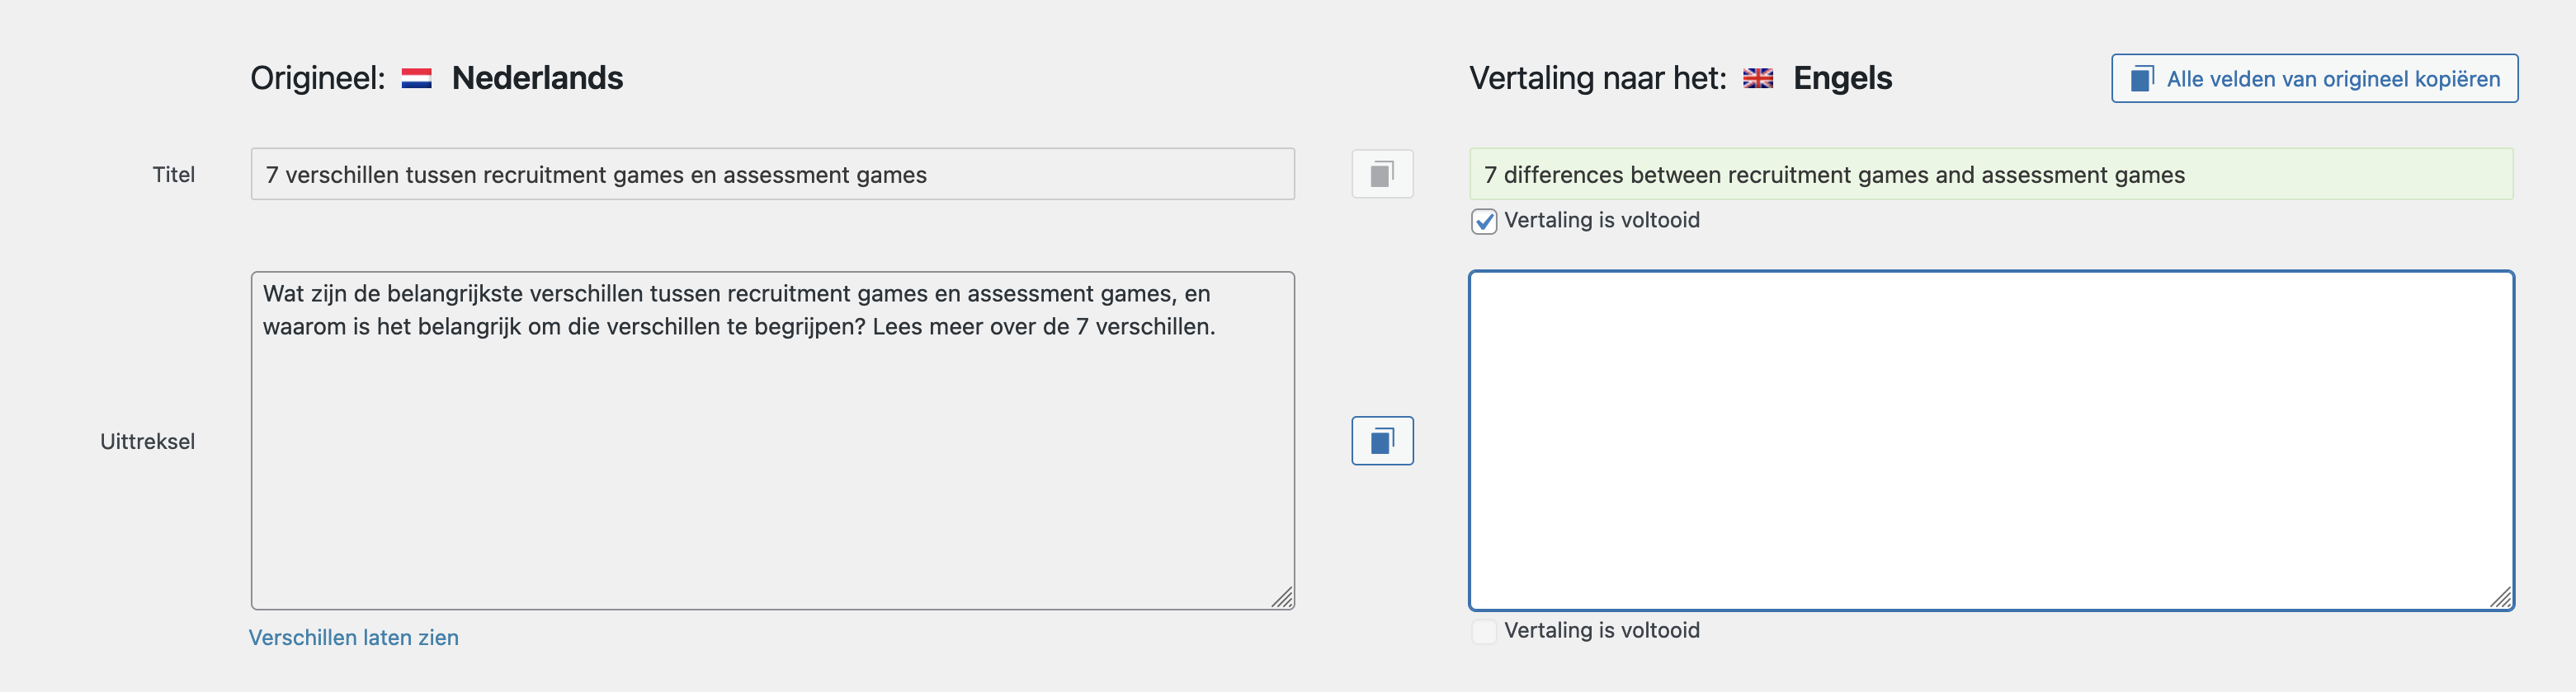
Task: Copy the Titel field from original
Action: point(1382,174)
